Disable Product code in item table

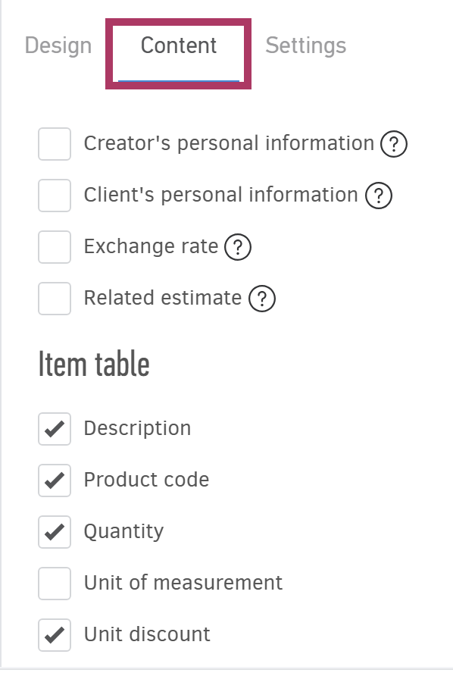click(54, 480)
